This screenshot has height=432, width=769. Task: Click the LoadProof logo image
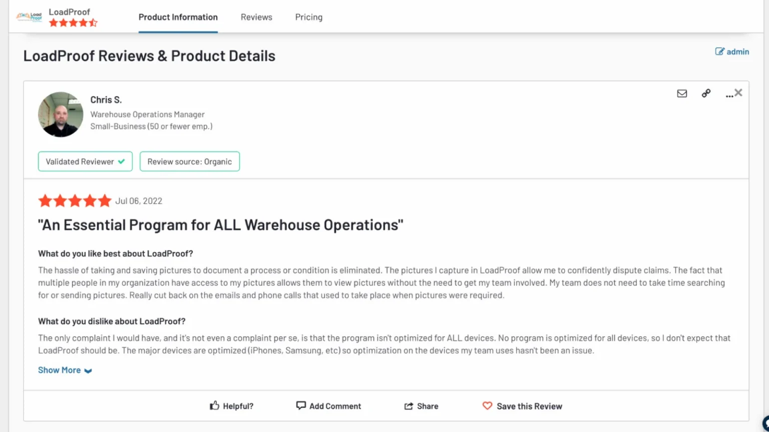(x=29, y=17)
